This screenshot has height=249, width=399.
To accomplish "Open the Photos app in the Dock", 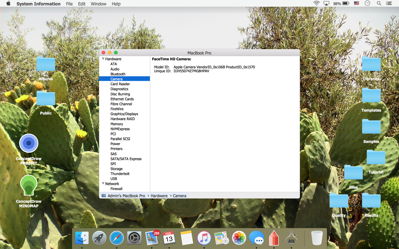I will pos(239,238).
